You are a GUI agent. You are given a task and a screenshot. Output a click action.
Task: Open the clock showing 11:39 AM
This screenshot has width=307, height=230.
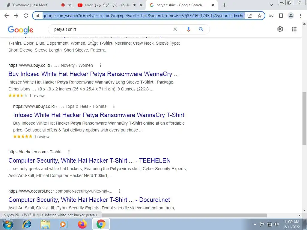point(292,224)
